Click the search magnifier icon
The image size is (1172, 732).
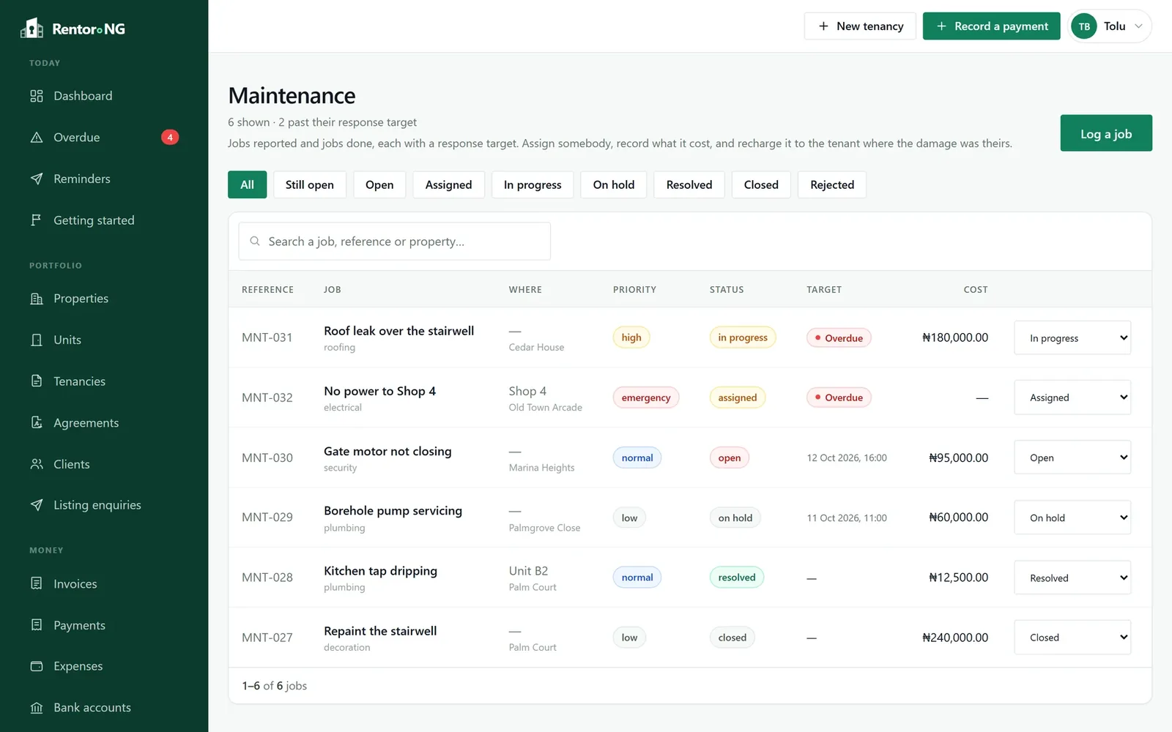255,241
